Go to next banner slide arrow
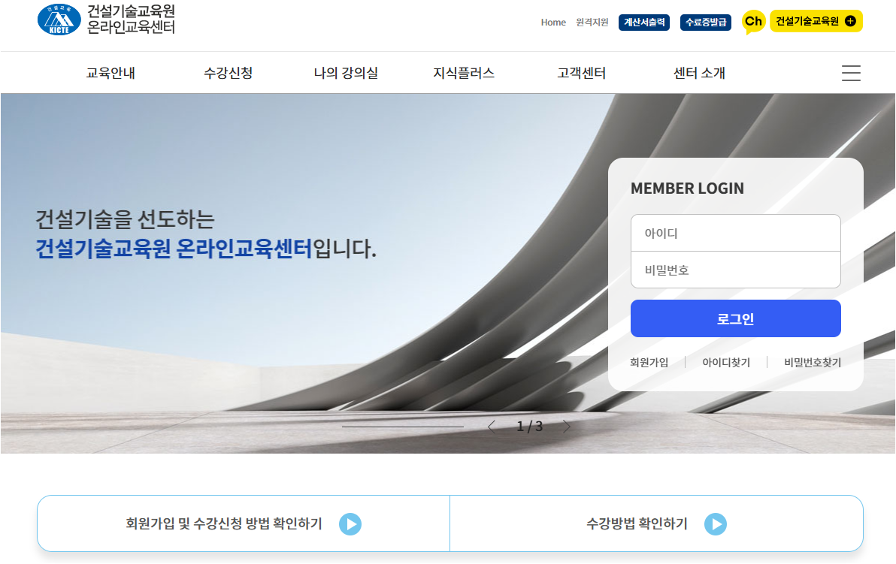The width and height of the screenshot is (896, 564). pyautogui.click(x=566, y=427)
